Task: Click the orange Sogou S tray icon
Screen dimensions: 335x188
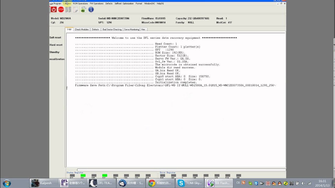Action: 243,183
